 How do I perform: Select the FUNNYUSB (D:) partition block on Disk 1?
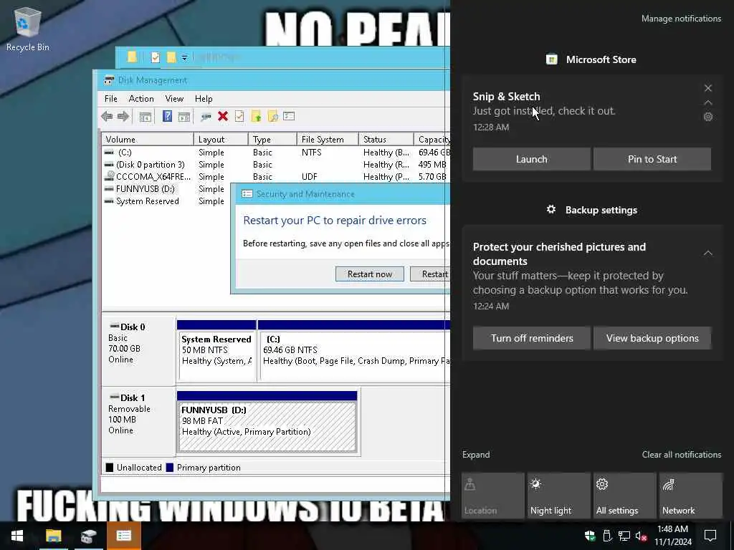[267, 423]
